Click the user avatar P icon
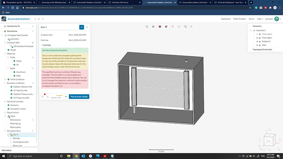This screenshot has width=283, height=159. point(277,19)
